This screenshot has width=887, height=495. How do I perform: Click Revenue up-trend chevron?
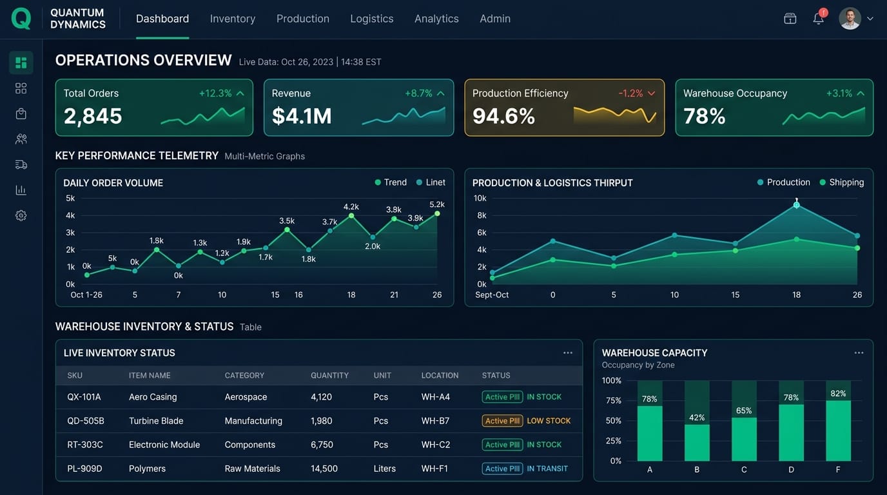point(441,93)
